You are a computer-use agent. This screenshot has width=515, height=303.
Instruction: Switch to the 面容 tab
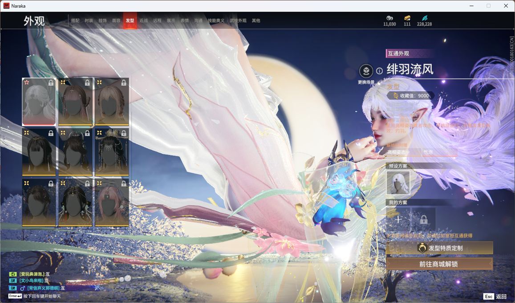(116, 20)
